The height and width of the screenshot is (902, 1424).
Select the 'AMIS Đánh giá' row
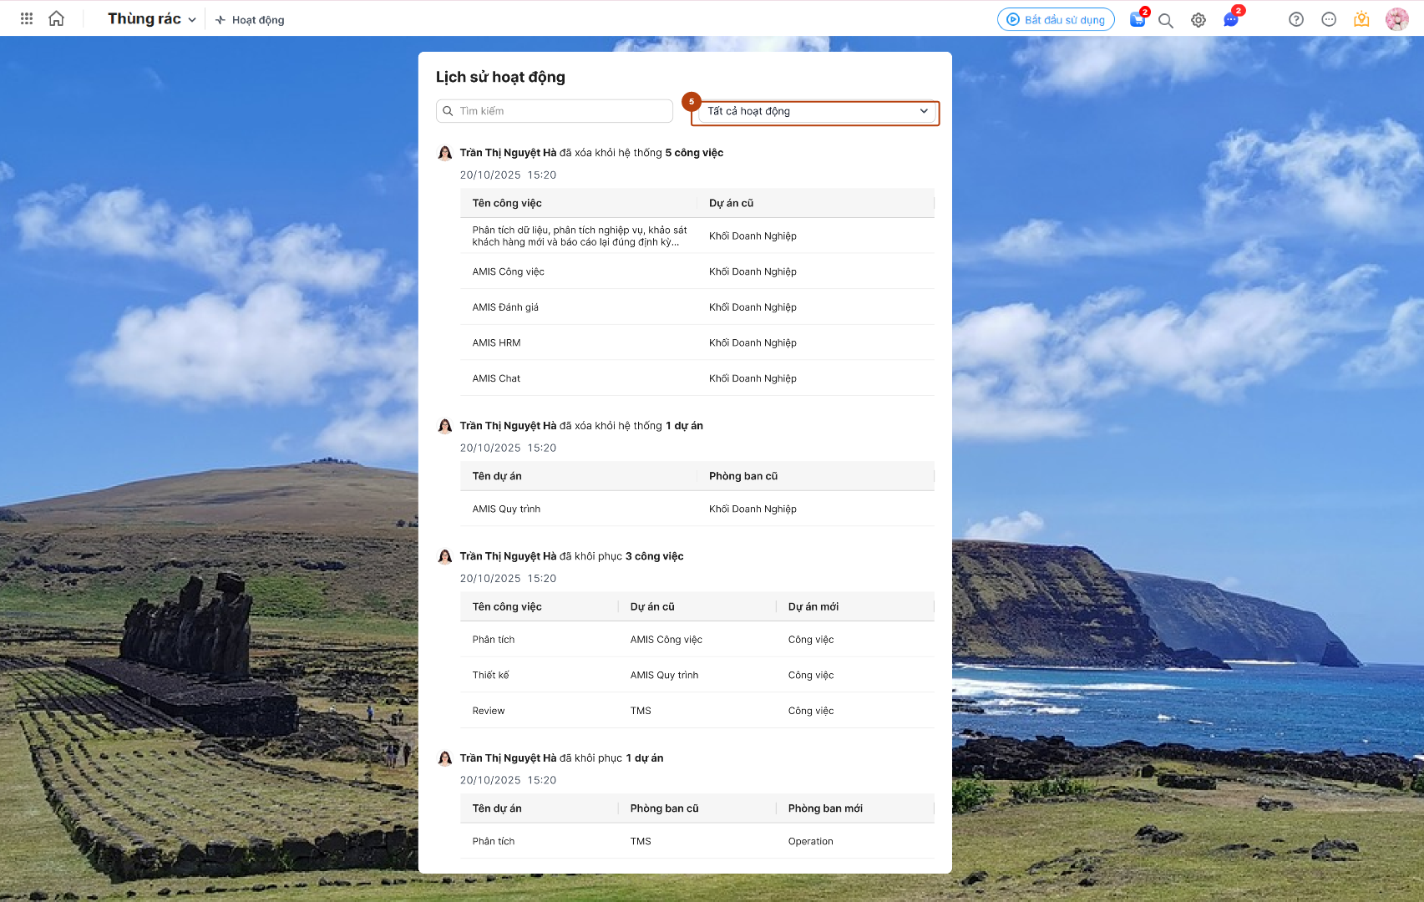click(x=697, y=307)
